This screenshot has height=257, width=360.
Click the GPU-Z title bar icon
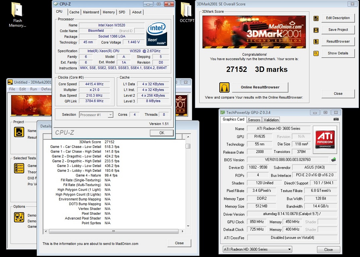tap(222, 112)
